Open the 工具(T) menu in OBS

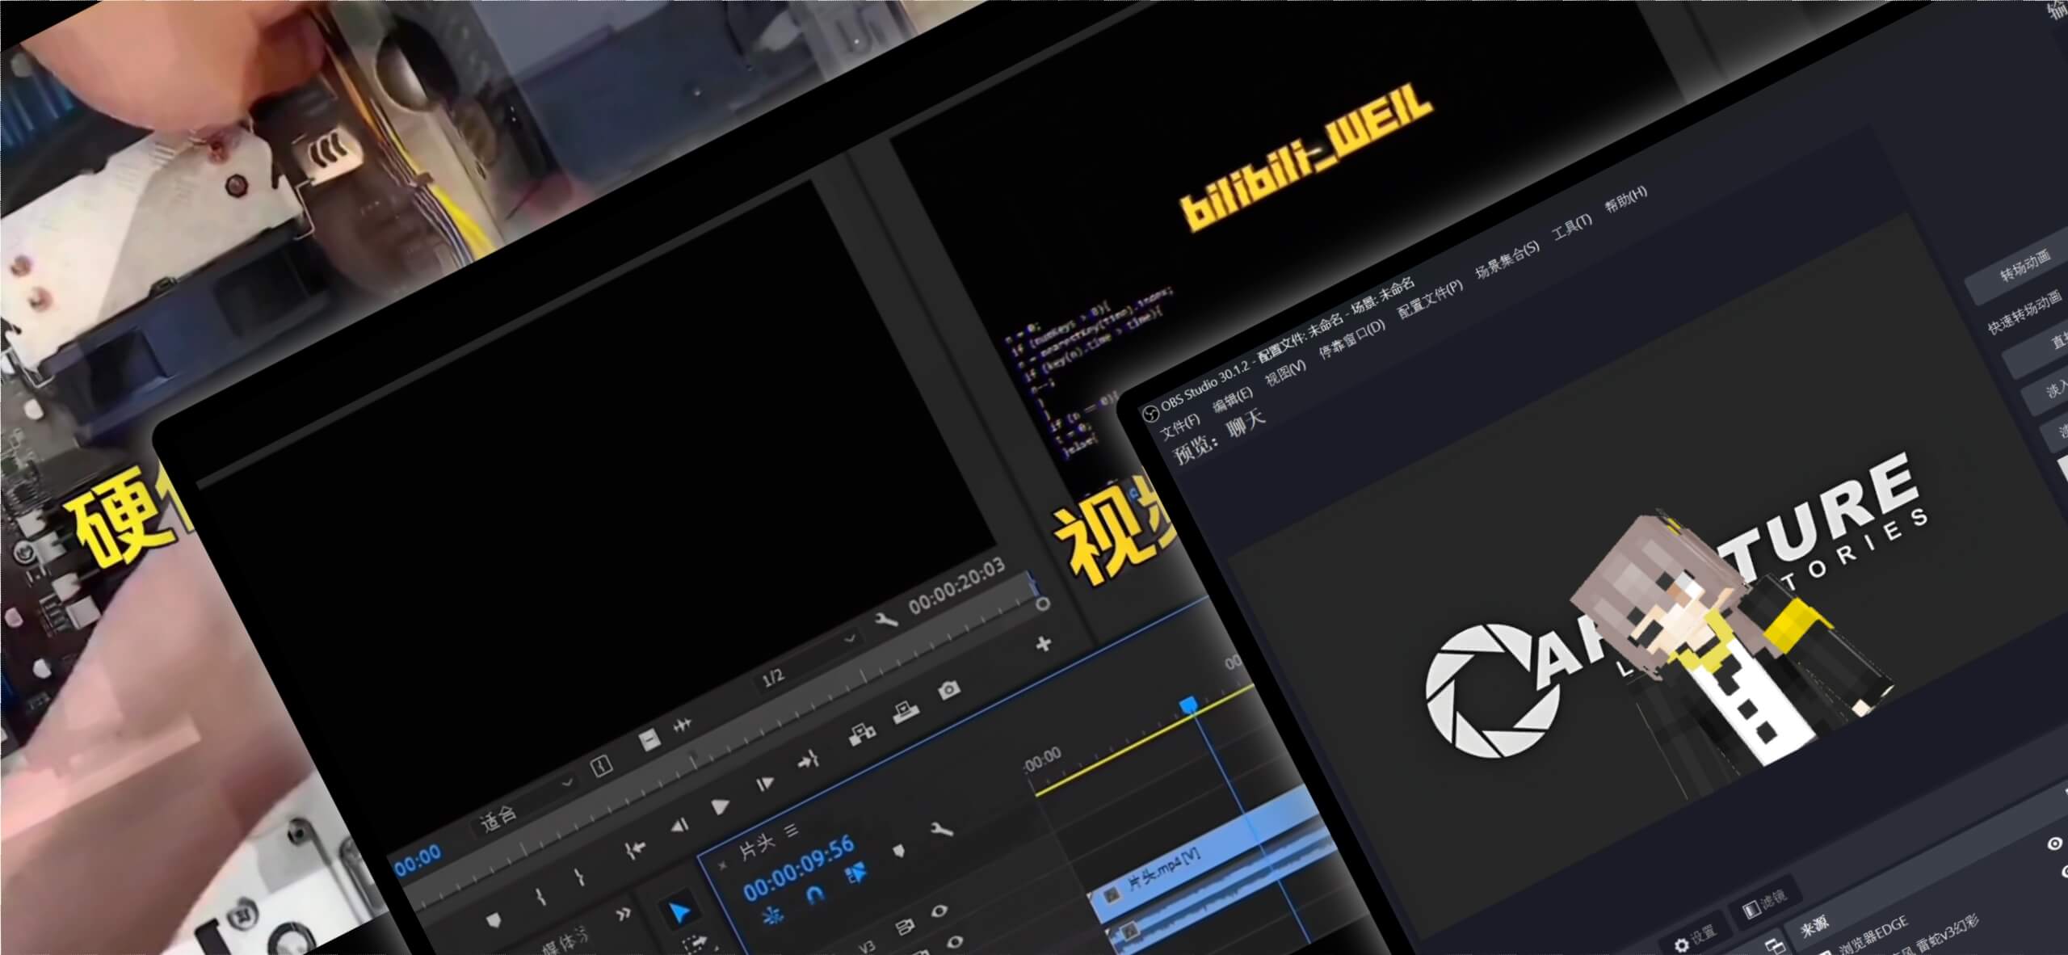tap(1571, 225)
